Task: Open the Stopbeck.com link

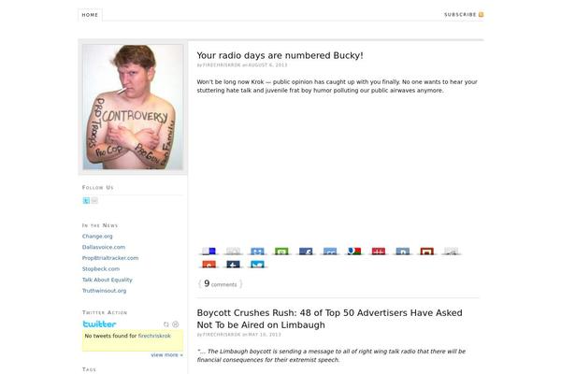Action: [x=101, y=268]
